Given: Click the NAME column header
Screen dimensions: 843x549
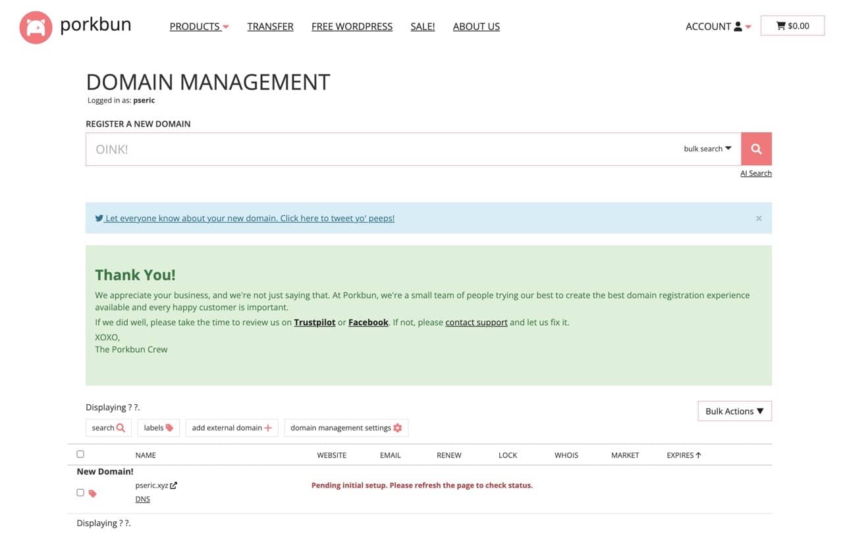Looking at the screenshot, I should click(146, 455).
